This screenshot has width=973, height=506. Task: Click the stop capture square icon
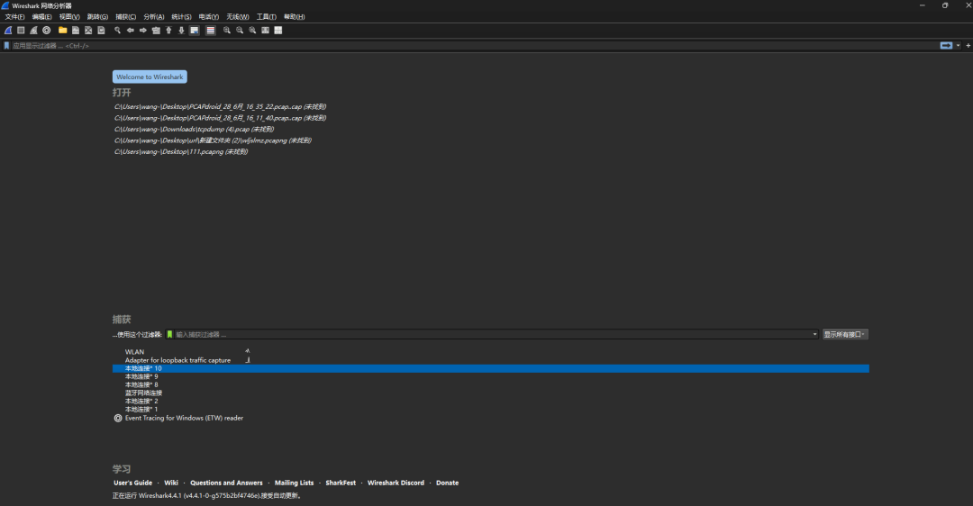coord(21,30)
